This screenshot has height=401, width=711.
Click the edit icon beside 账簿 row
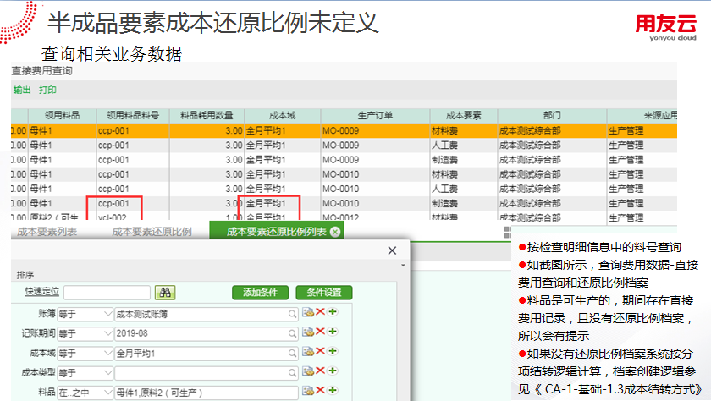tap(308, 313)
